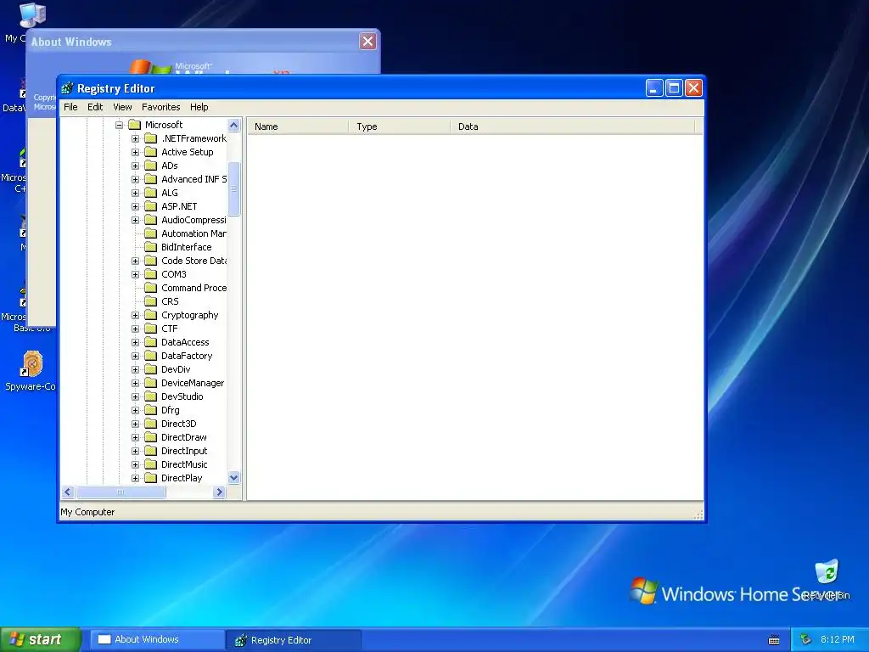Click the horizontal scrollbar thumb in tree
The width and height of the screenshot is (869, 652).
tap(121, 492)
